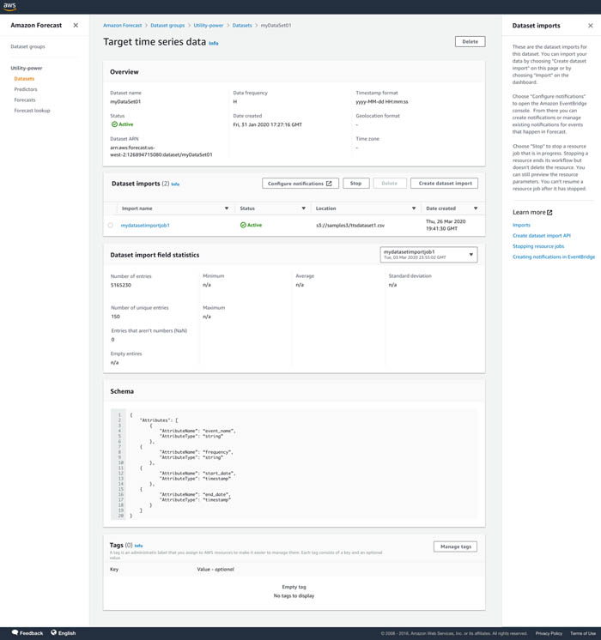
Task: Click the myDataSet01 dataset name value
Action: pyautogui.click(x=125, y=101)
